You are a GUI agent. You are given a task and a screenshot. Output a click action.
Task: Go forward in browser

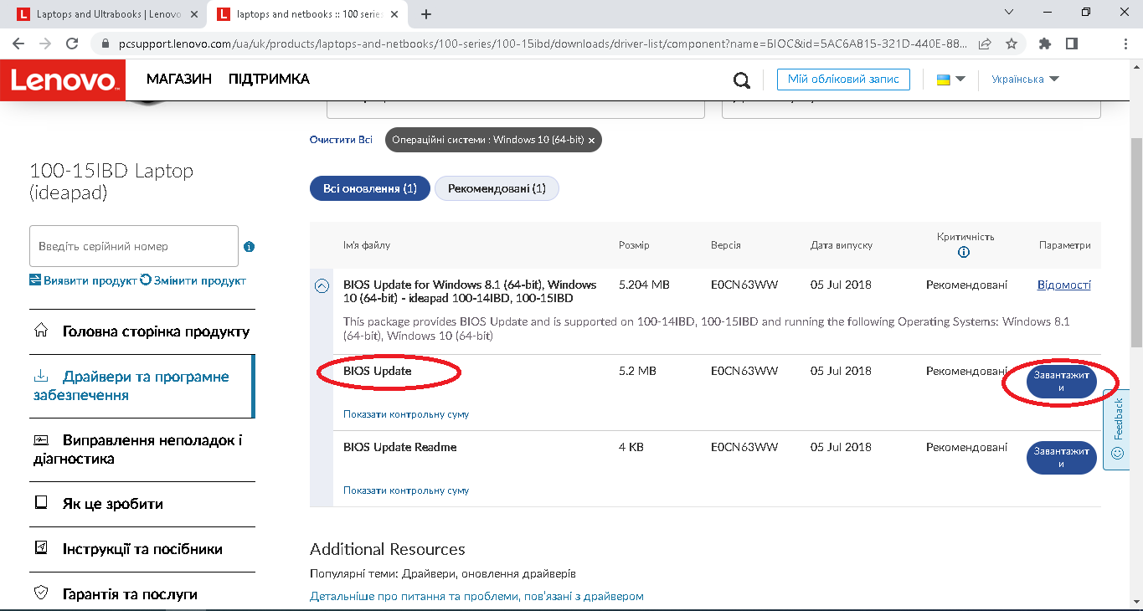coord(45,44)
